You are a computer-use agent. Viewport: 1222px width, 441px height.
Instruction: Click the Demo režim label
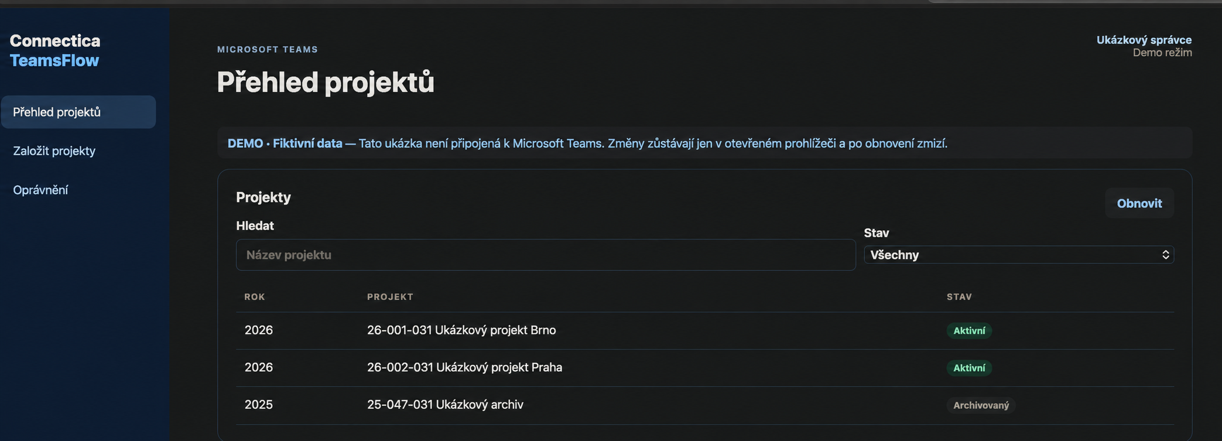point(1162,53)
